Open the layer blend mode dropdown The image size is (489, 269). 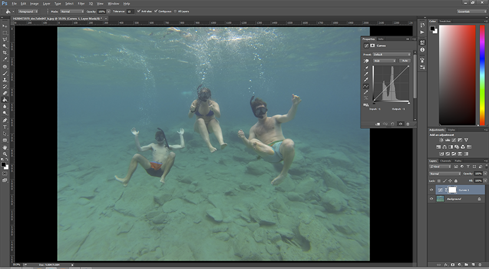coord(445,174)
